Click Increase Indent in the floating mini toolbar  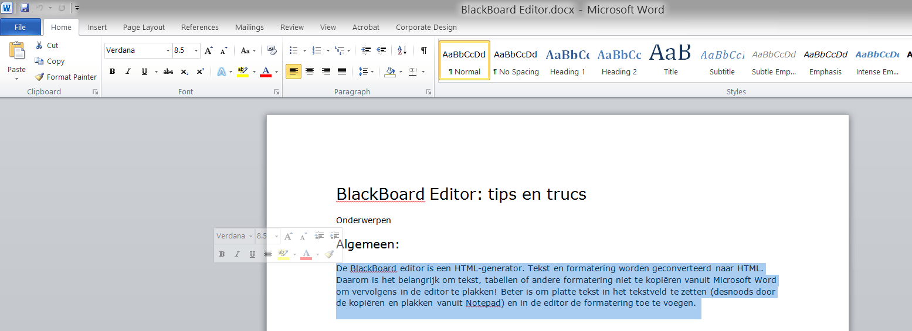pos(334,236)
